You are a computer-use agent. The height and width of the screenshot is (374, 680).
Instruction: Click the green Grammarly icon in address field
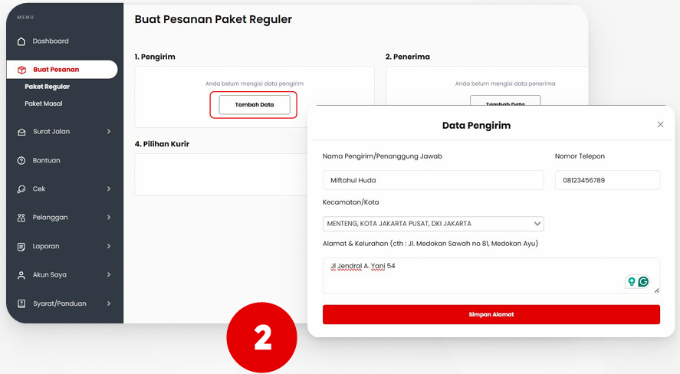click(x=643, y=282)
